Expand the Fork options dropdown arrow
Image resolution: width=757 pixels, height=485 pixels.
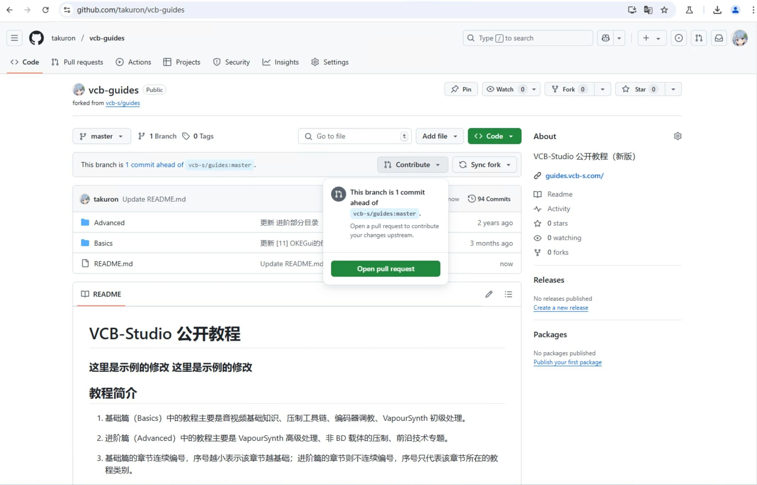[602, 89]
